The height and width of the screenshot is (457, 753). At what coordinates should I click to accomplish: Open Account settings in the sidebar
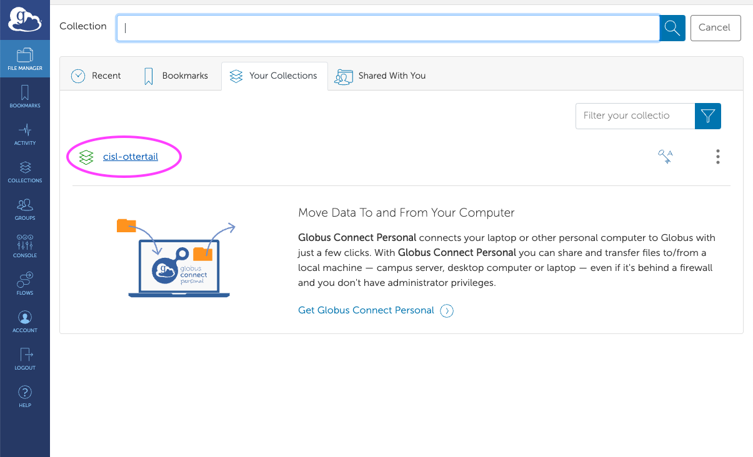[25, 321]
